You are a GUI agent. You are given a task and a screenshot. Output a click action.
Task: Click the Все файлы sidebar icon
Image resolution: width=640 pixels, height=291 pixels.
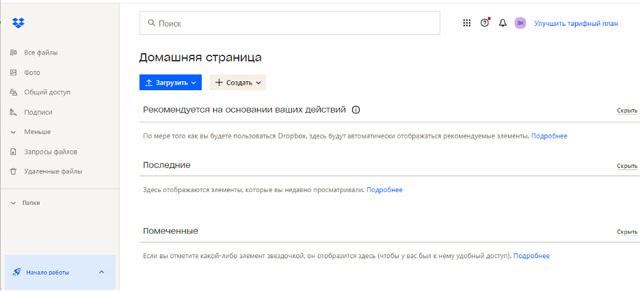(x=13, y=53)
